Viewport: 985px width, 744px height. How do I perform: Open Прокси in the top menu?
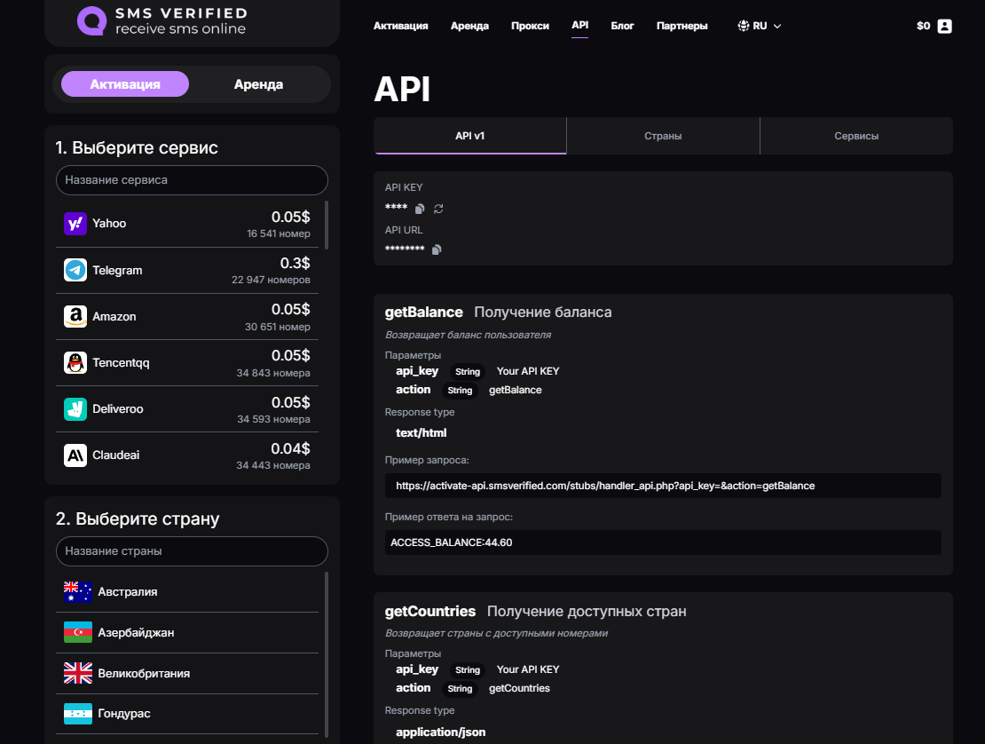pyautogui.click(x=530, y=26)
